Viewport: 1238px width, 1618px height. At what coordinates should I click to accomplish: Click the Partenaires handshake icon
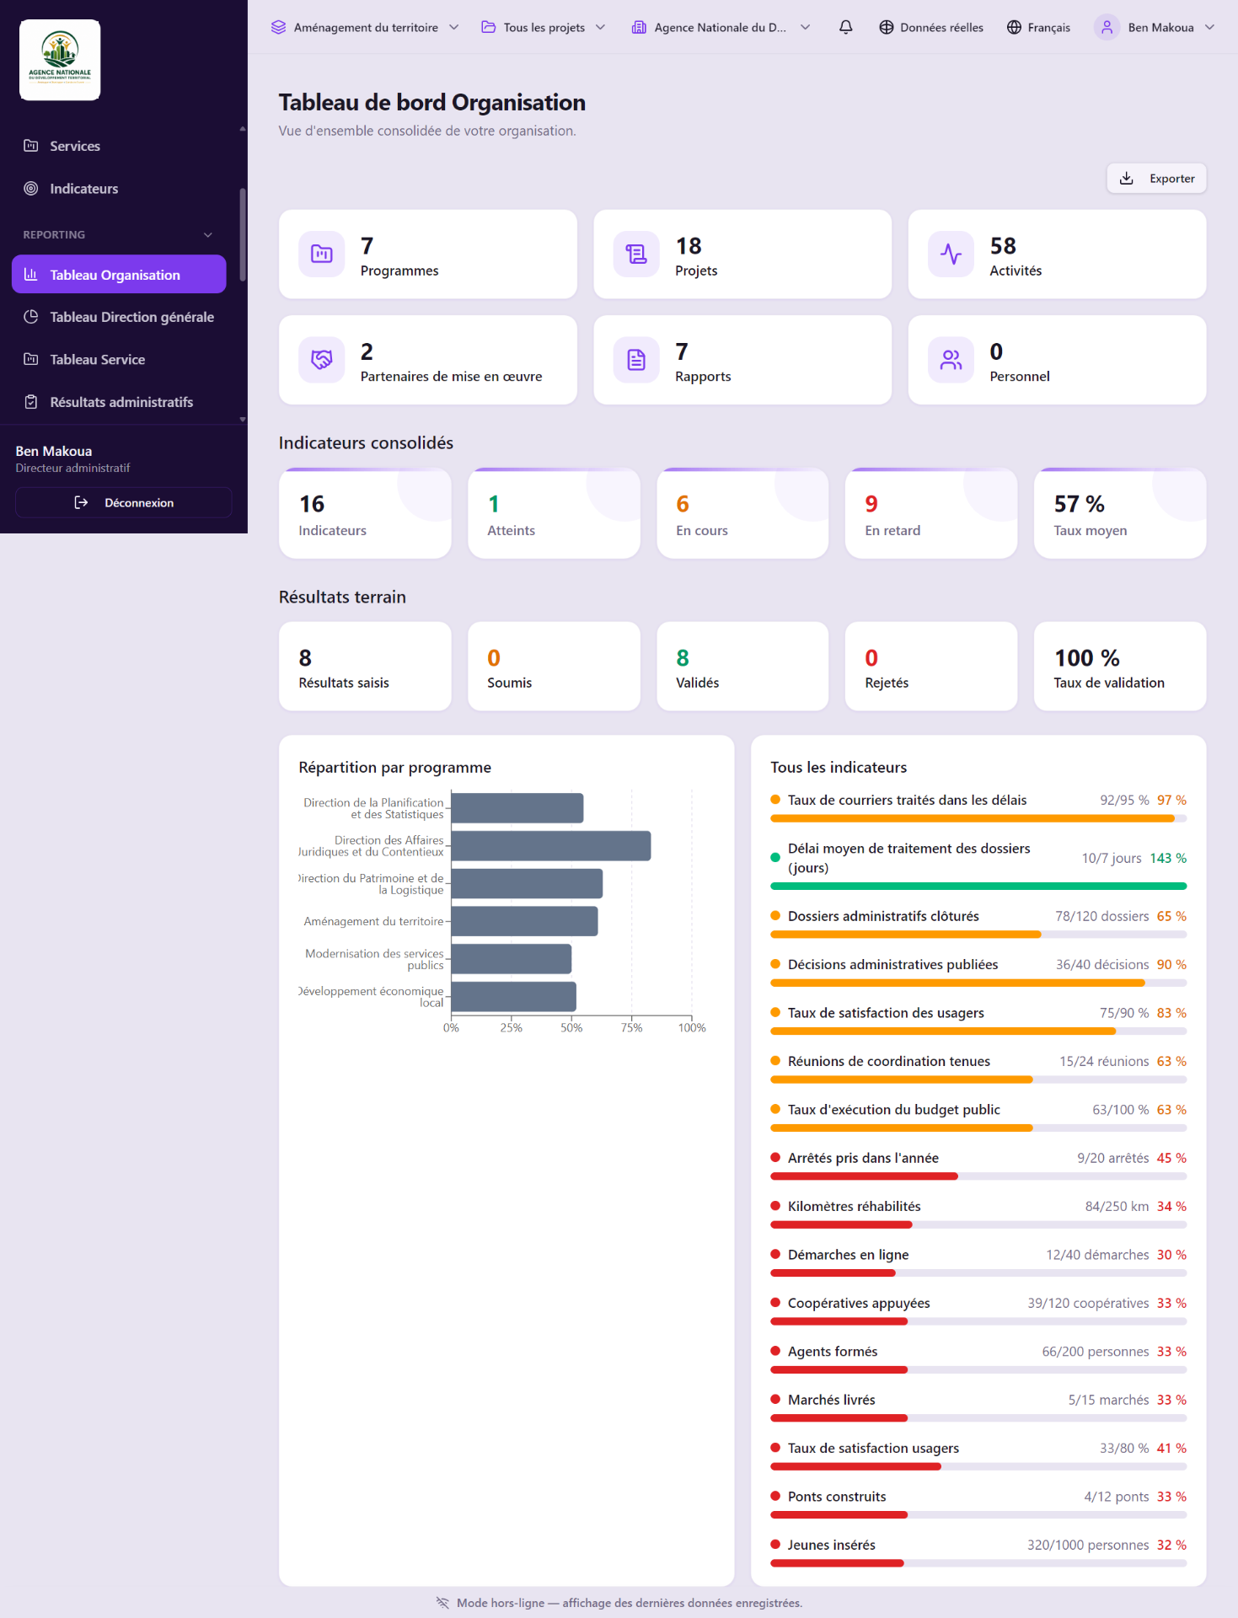[322, 360]
